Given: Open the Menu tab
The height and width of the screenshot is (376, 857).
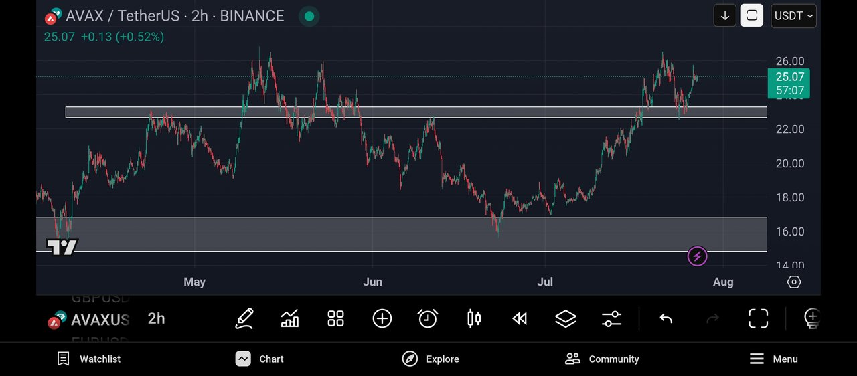Looking at the screenshot, I should tap(773, 359).
